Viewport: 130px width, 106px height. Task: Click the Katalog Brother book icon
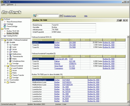[5, 36]
